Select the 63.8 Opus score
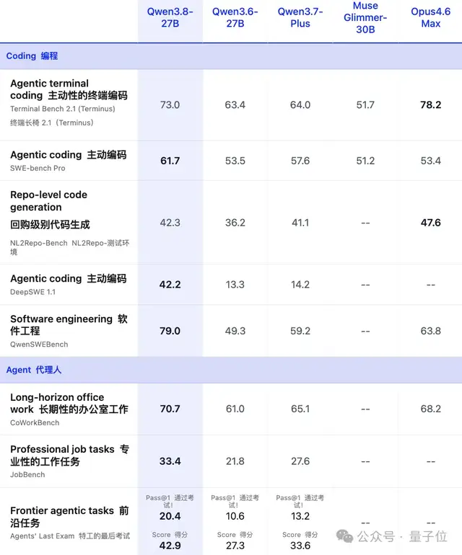Screen dimensions: 462x555 [430, 331]
